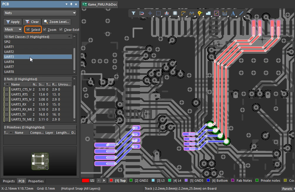Open the PCB panel options arrow
The width and height of the screenshot is (295, 192).
66,4
